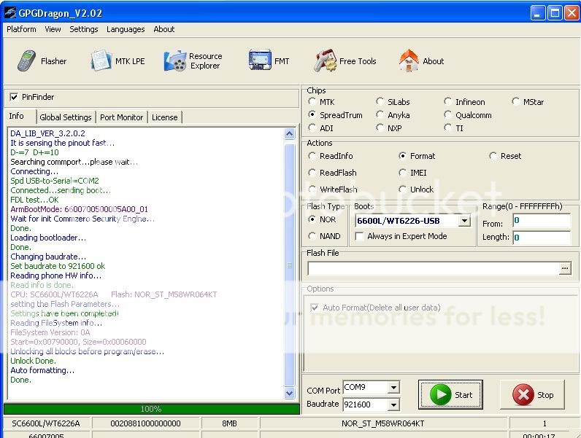Select TI chip radio button
This screenshot has width=581, height=438.
click(448, 128)
